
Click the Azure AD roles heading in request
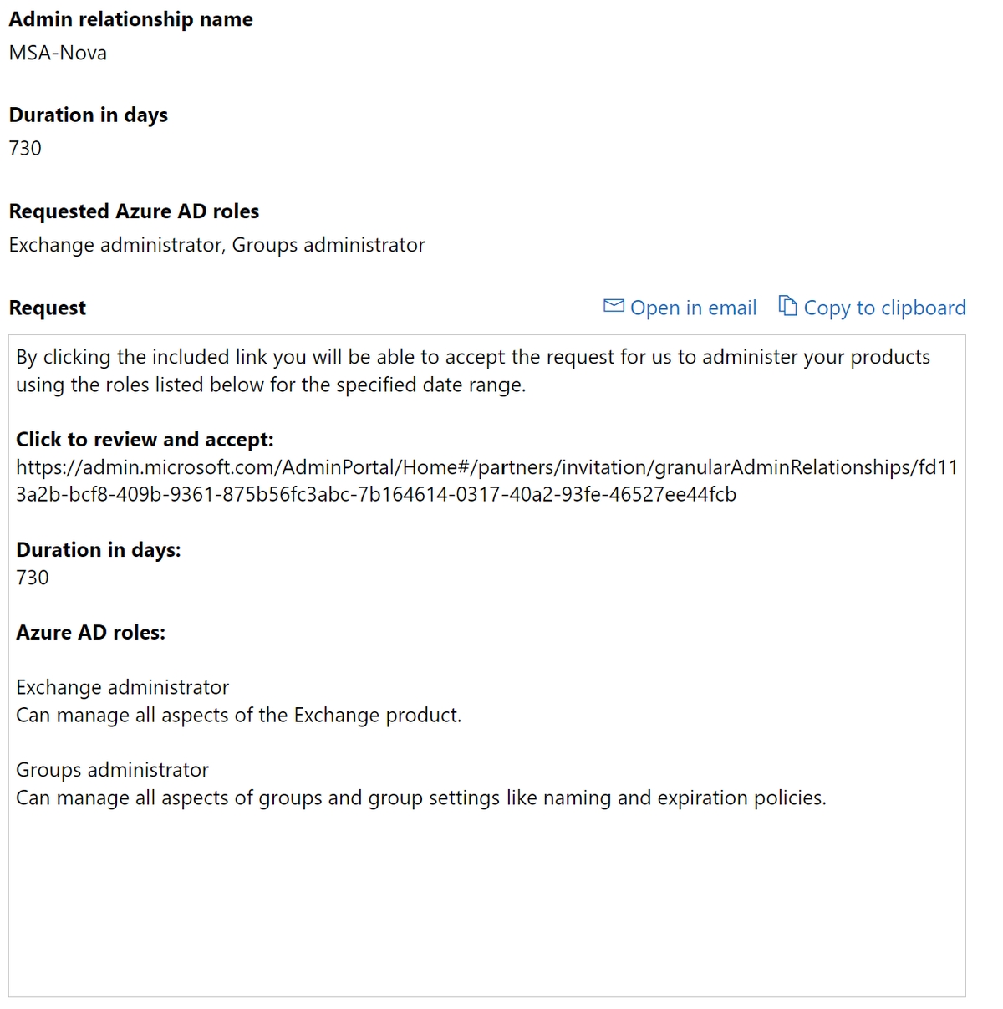point(91,632)
